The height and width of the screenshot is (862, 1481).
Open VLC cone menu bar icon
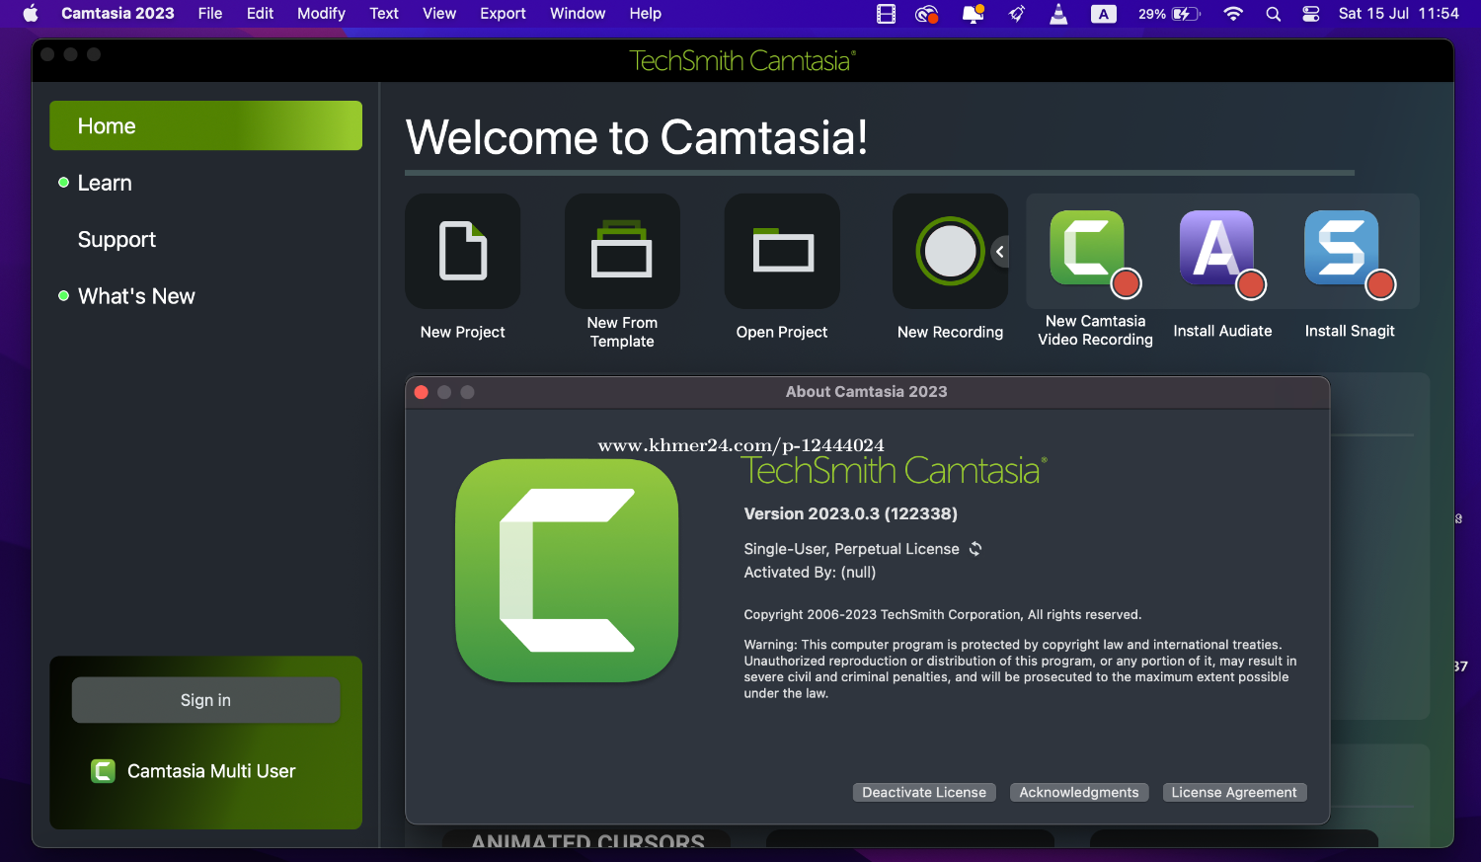pyautogui.click(x=1058, y=14)
